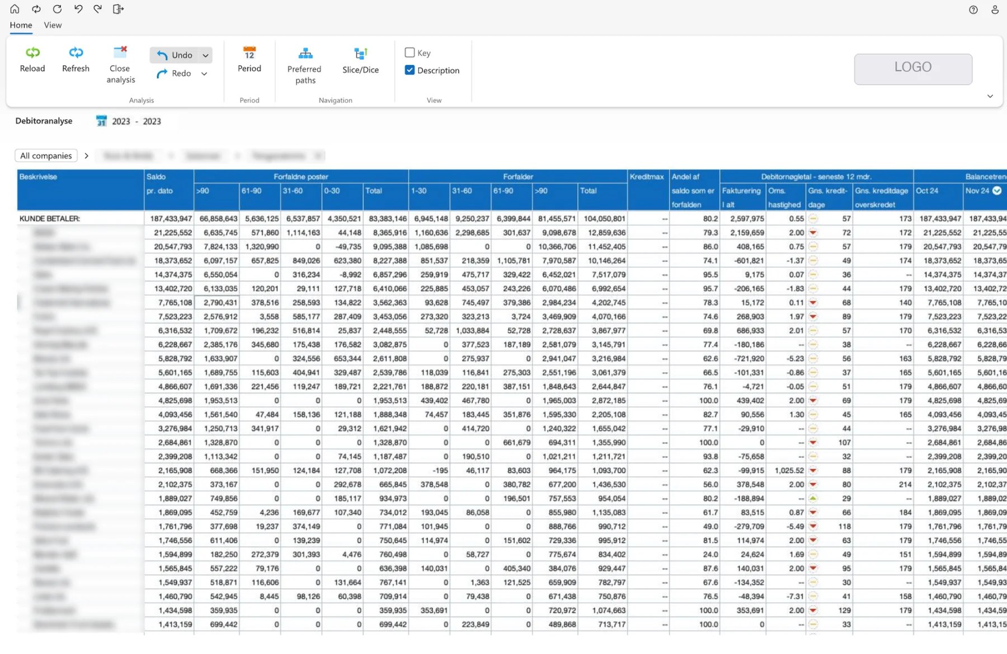Click the calendar icon beside 2023 - 2023

pyautogui.click(x=101, y=121)
